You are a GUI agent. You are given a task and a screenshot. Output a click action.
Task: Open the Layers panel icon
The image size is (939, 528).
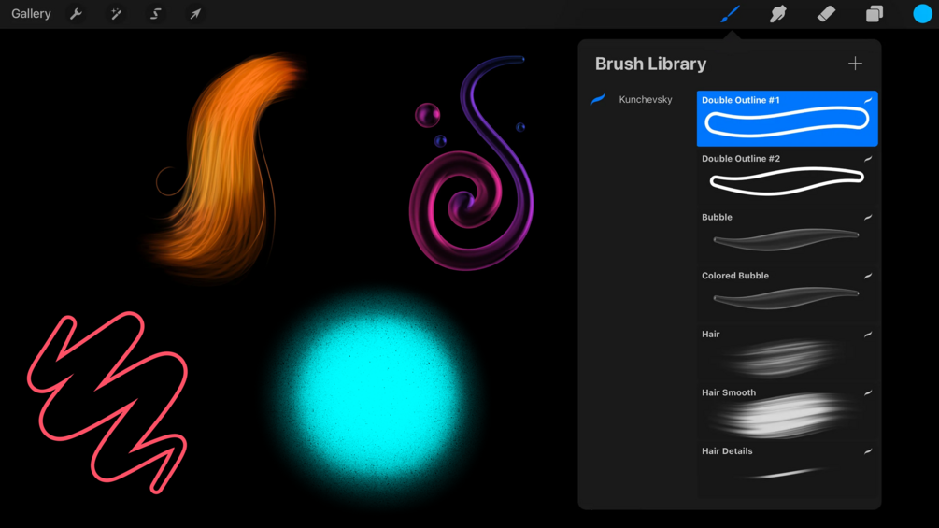click(x=875, y=14)
